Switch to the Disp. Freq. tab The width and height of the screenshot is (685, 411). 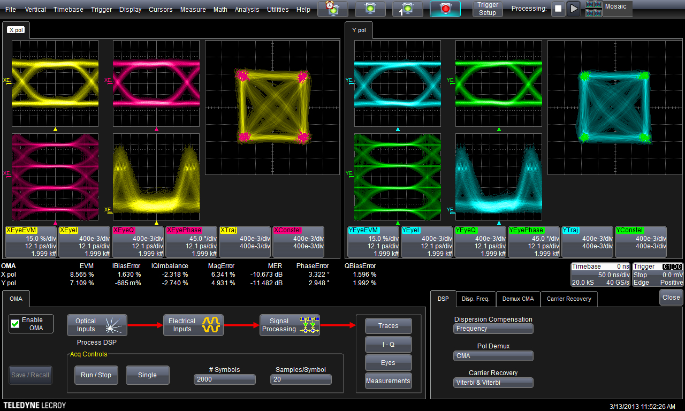475,299
